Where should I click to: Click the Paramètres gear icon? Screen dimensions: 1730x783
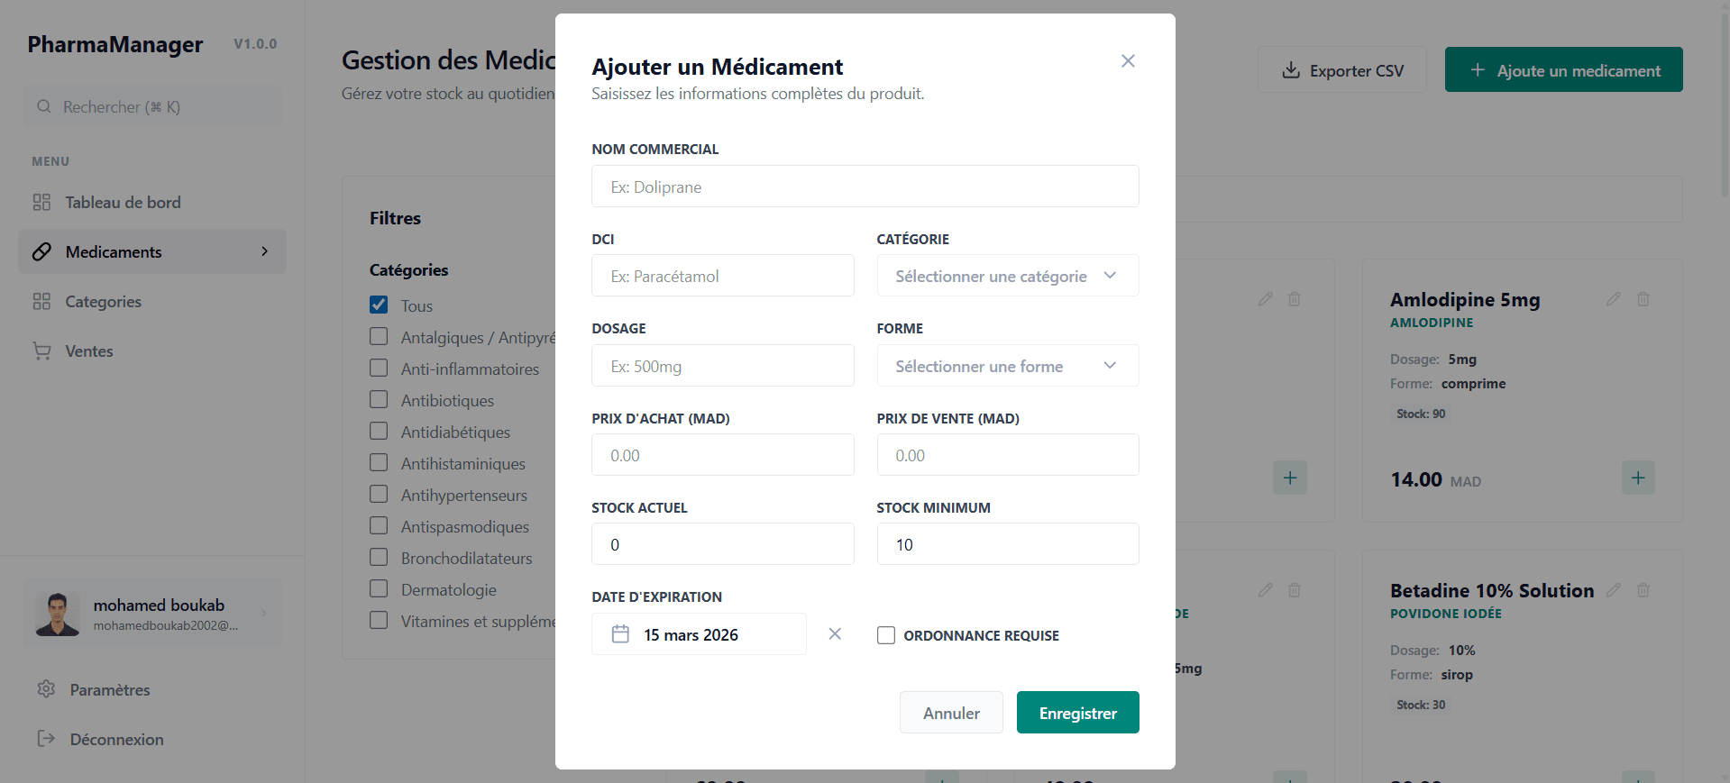click(x=46, y=689)
